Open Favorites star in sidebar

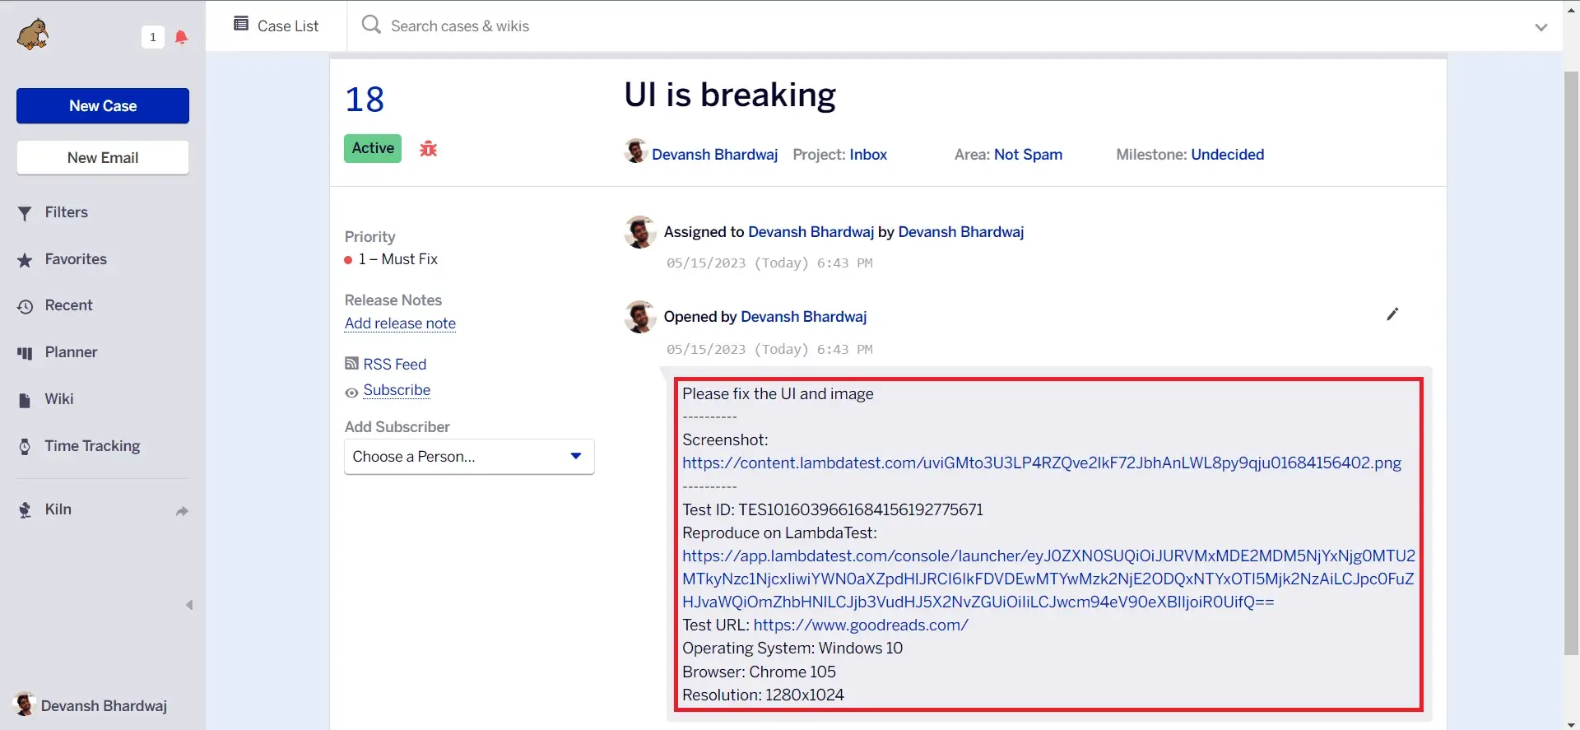(x=25, y=260)
